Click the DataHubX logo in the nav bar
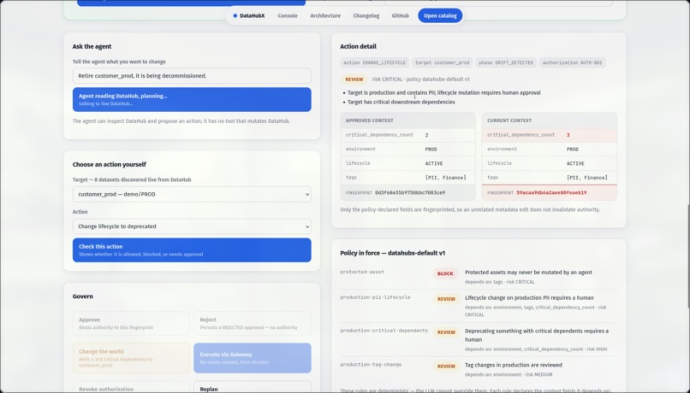 pos(249,16)
